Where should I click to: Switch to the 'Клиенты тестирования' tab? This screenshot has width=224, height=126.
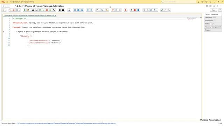[x=213, y=27]
